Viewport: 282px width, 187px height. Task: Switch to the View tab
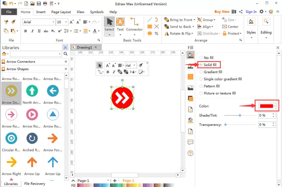tap(80, 12)
